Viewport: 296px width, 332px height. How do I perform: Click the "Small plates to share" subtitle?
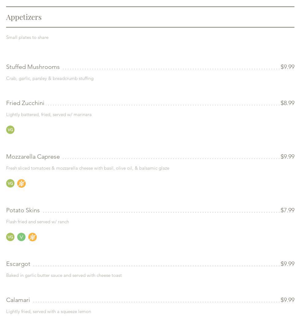(27, 38)
